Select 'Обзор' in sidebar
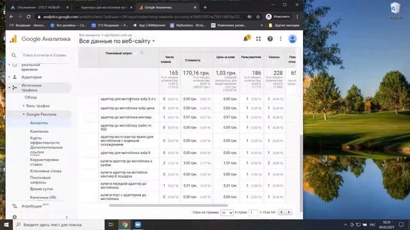 pos(31,97)
